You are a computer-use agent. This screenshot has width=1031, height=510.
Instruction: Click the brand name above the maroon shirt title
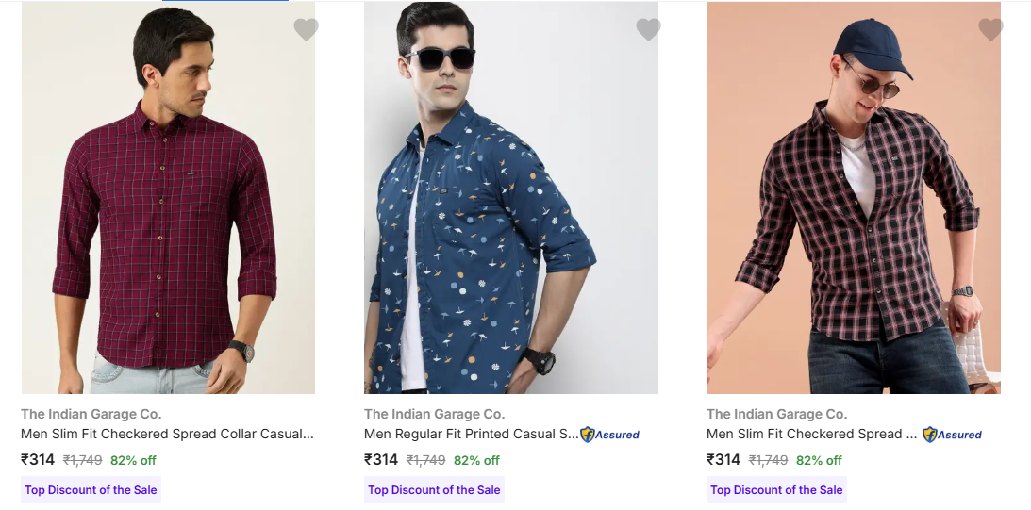pyautogui.click(x=91, y=414)
